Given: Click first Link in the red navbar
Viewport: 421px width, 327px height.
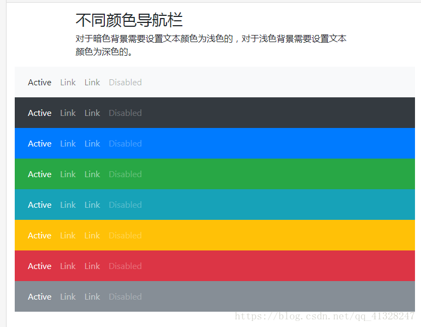Looking at the screenshot, I should pyautogui.click(x=68, y=266).
